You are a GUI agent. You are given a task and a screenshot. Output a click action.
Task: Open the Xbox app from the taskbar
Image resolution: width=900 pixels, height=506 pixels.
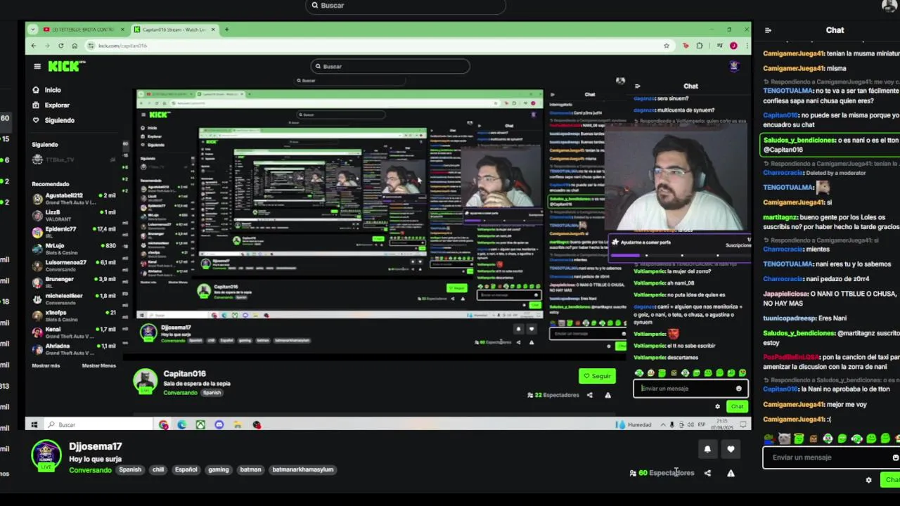pyautogui.click(x=200, y=424)
